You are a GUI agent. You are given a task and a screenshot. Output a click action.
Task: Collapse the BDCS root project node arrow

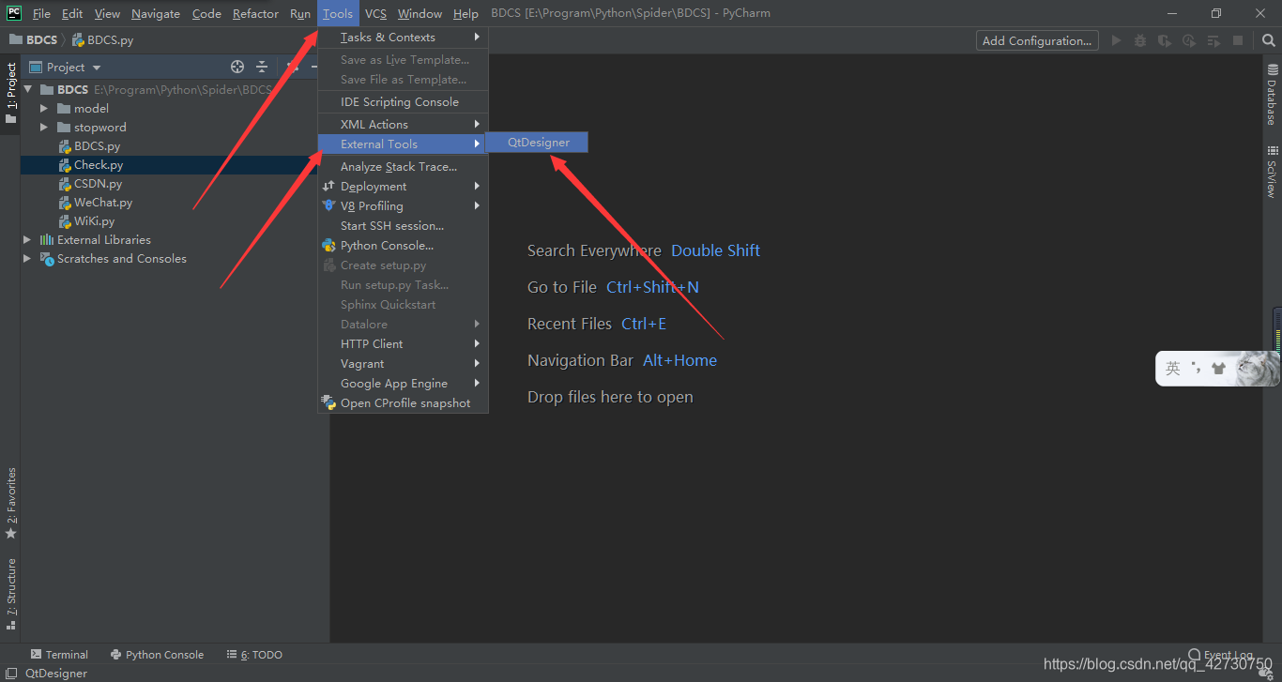click(x=28, y=90)
